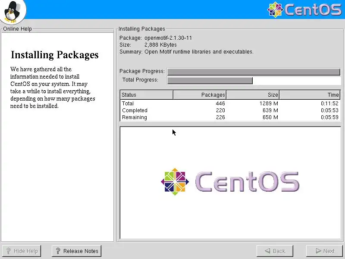Click package name openmotif-2.1.30-11

tap(168, 38)
